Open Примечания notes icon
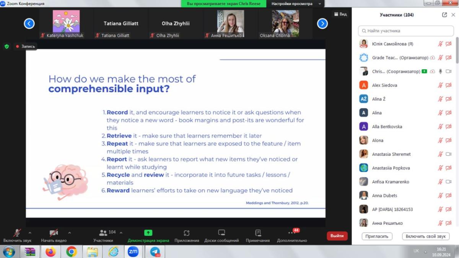Screen dimensions: 459x258 point(258,233)
